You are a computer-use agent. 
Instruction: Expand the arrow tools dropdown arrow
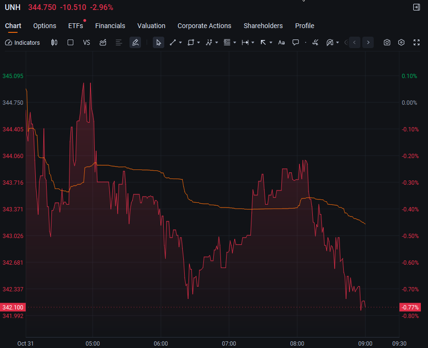coord(271,42)
